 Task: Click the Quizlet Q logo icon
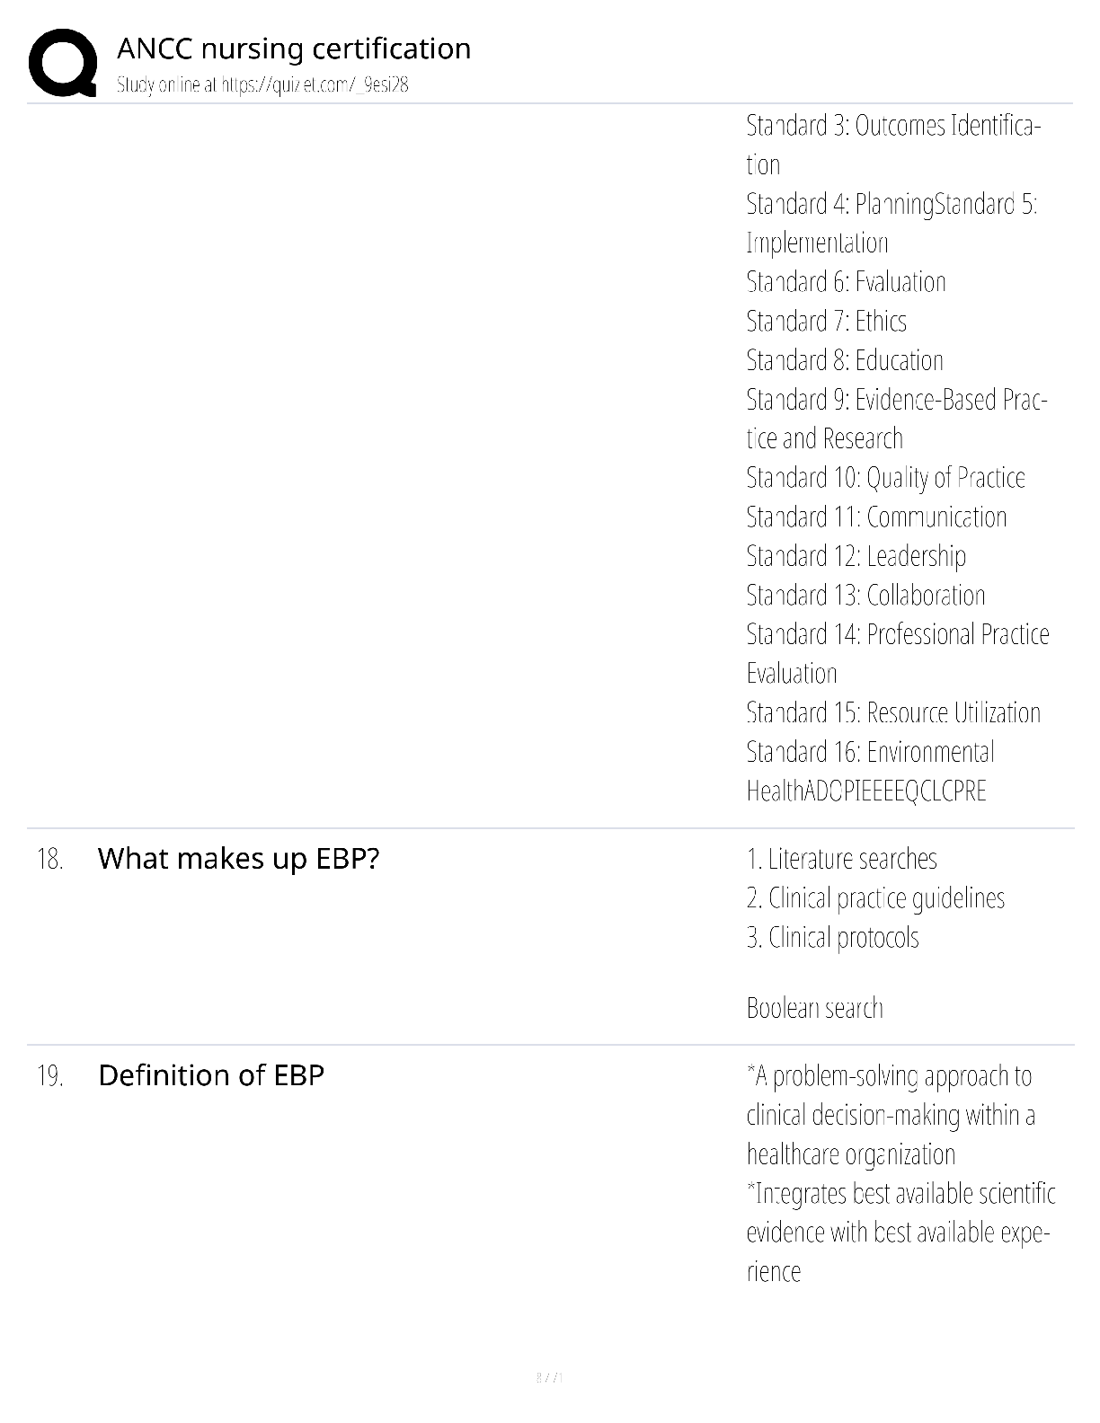62,62
